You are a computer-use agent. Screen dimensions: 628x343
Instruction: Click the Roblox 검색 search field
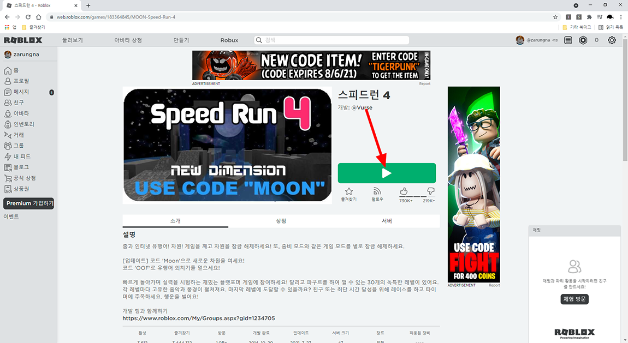(331, 40)
